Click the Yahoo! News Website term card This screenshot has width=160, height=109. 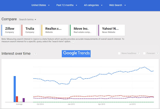click(x=112, y=30)
